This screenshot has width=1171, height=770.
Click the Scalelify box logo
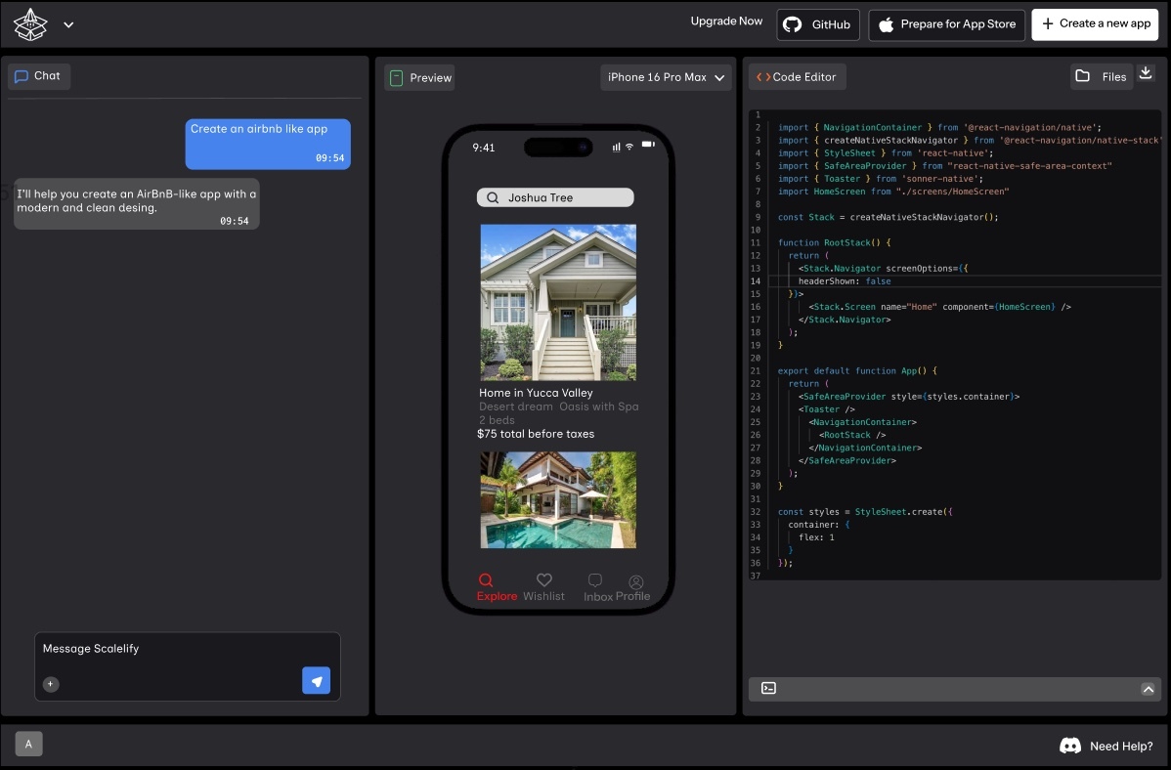click(29, 24)
